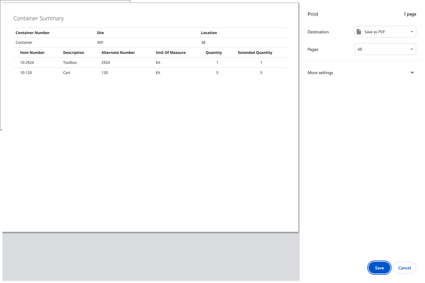Click the Save button

tap(379, 268)
